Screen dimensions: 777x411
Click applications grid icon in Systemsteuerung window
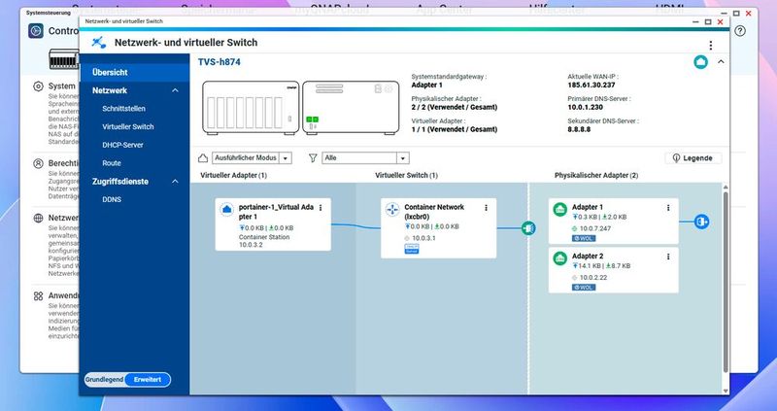click(38, 296)
